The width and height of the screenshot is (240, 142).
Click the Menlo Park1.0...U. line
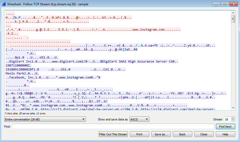(x=22, y=73)
